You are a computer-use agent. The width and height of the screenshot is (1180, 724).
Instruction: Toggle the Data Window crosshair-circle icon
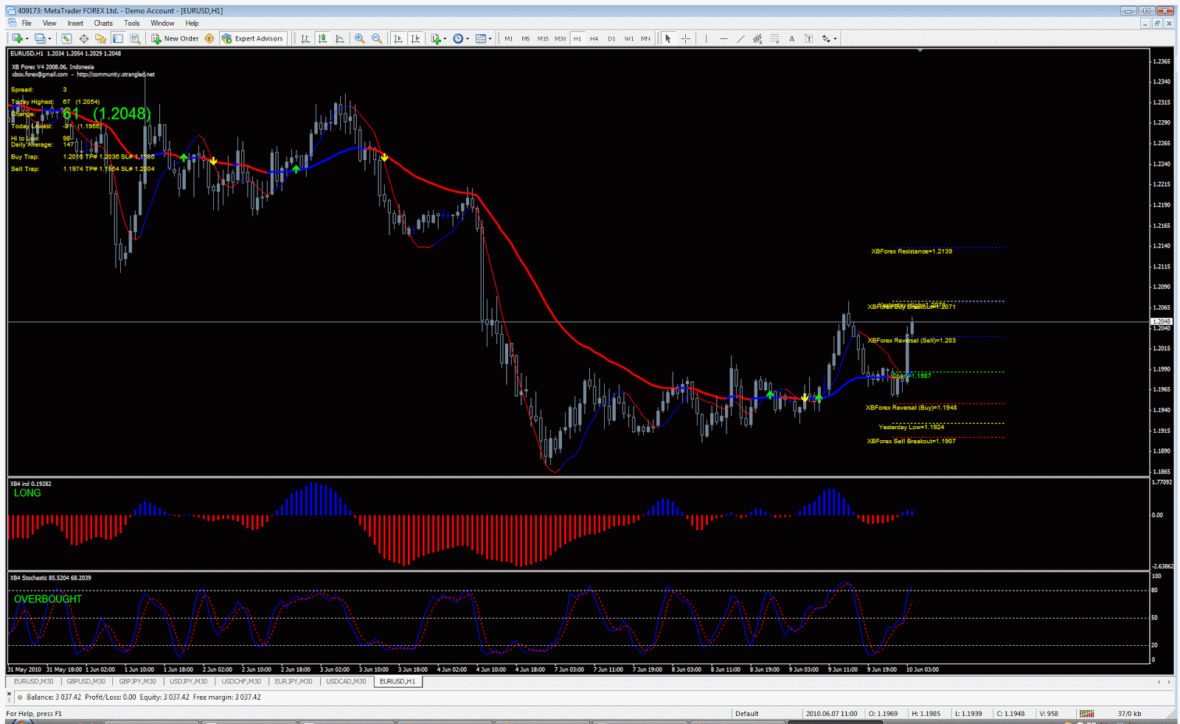(83, 38)
